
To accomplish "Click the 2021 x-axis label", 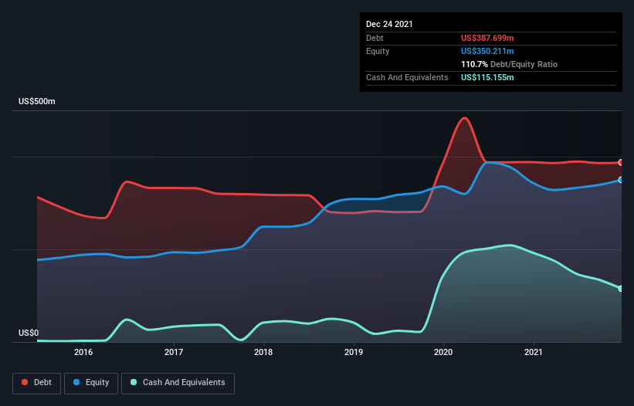I will click(x=534, y=352).
